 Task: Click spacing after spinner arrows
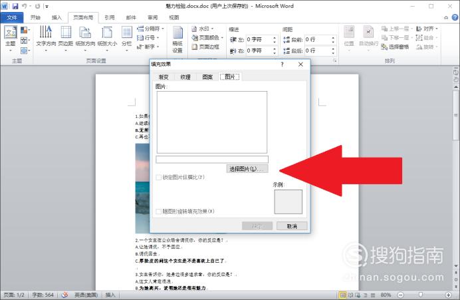pos(333,51)
